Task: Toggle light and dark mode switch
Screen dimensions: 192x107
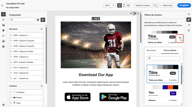Action: click(x=133, y=13)
